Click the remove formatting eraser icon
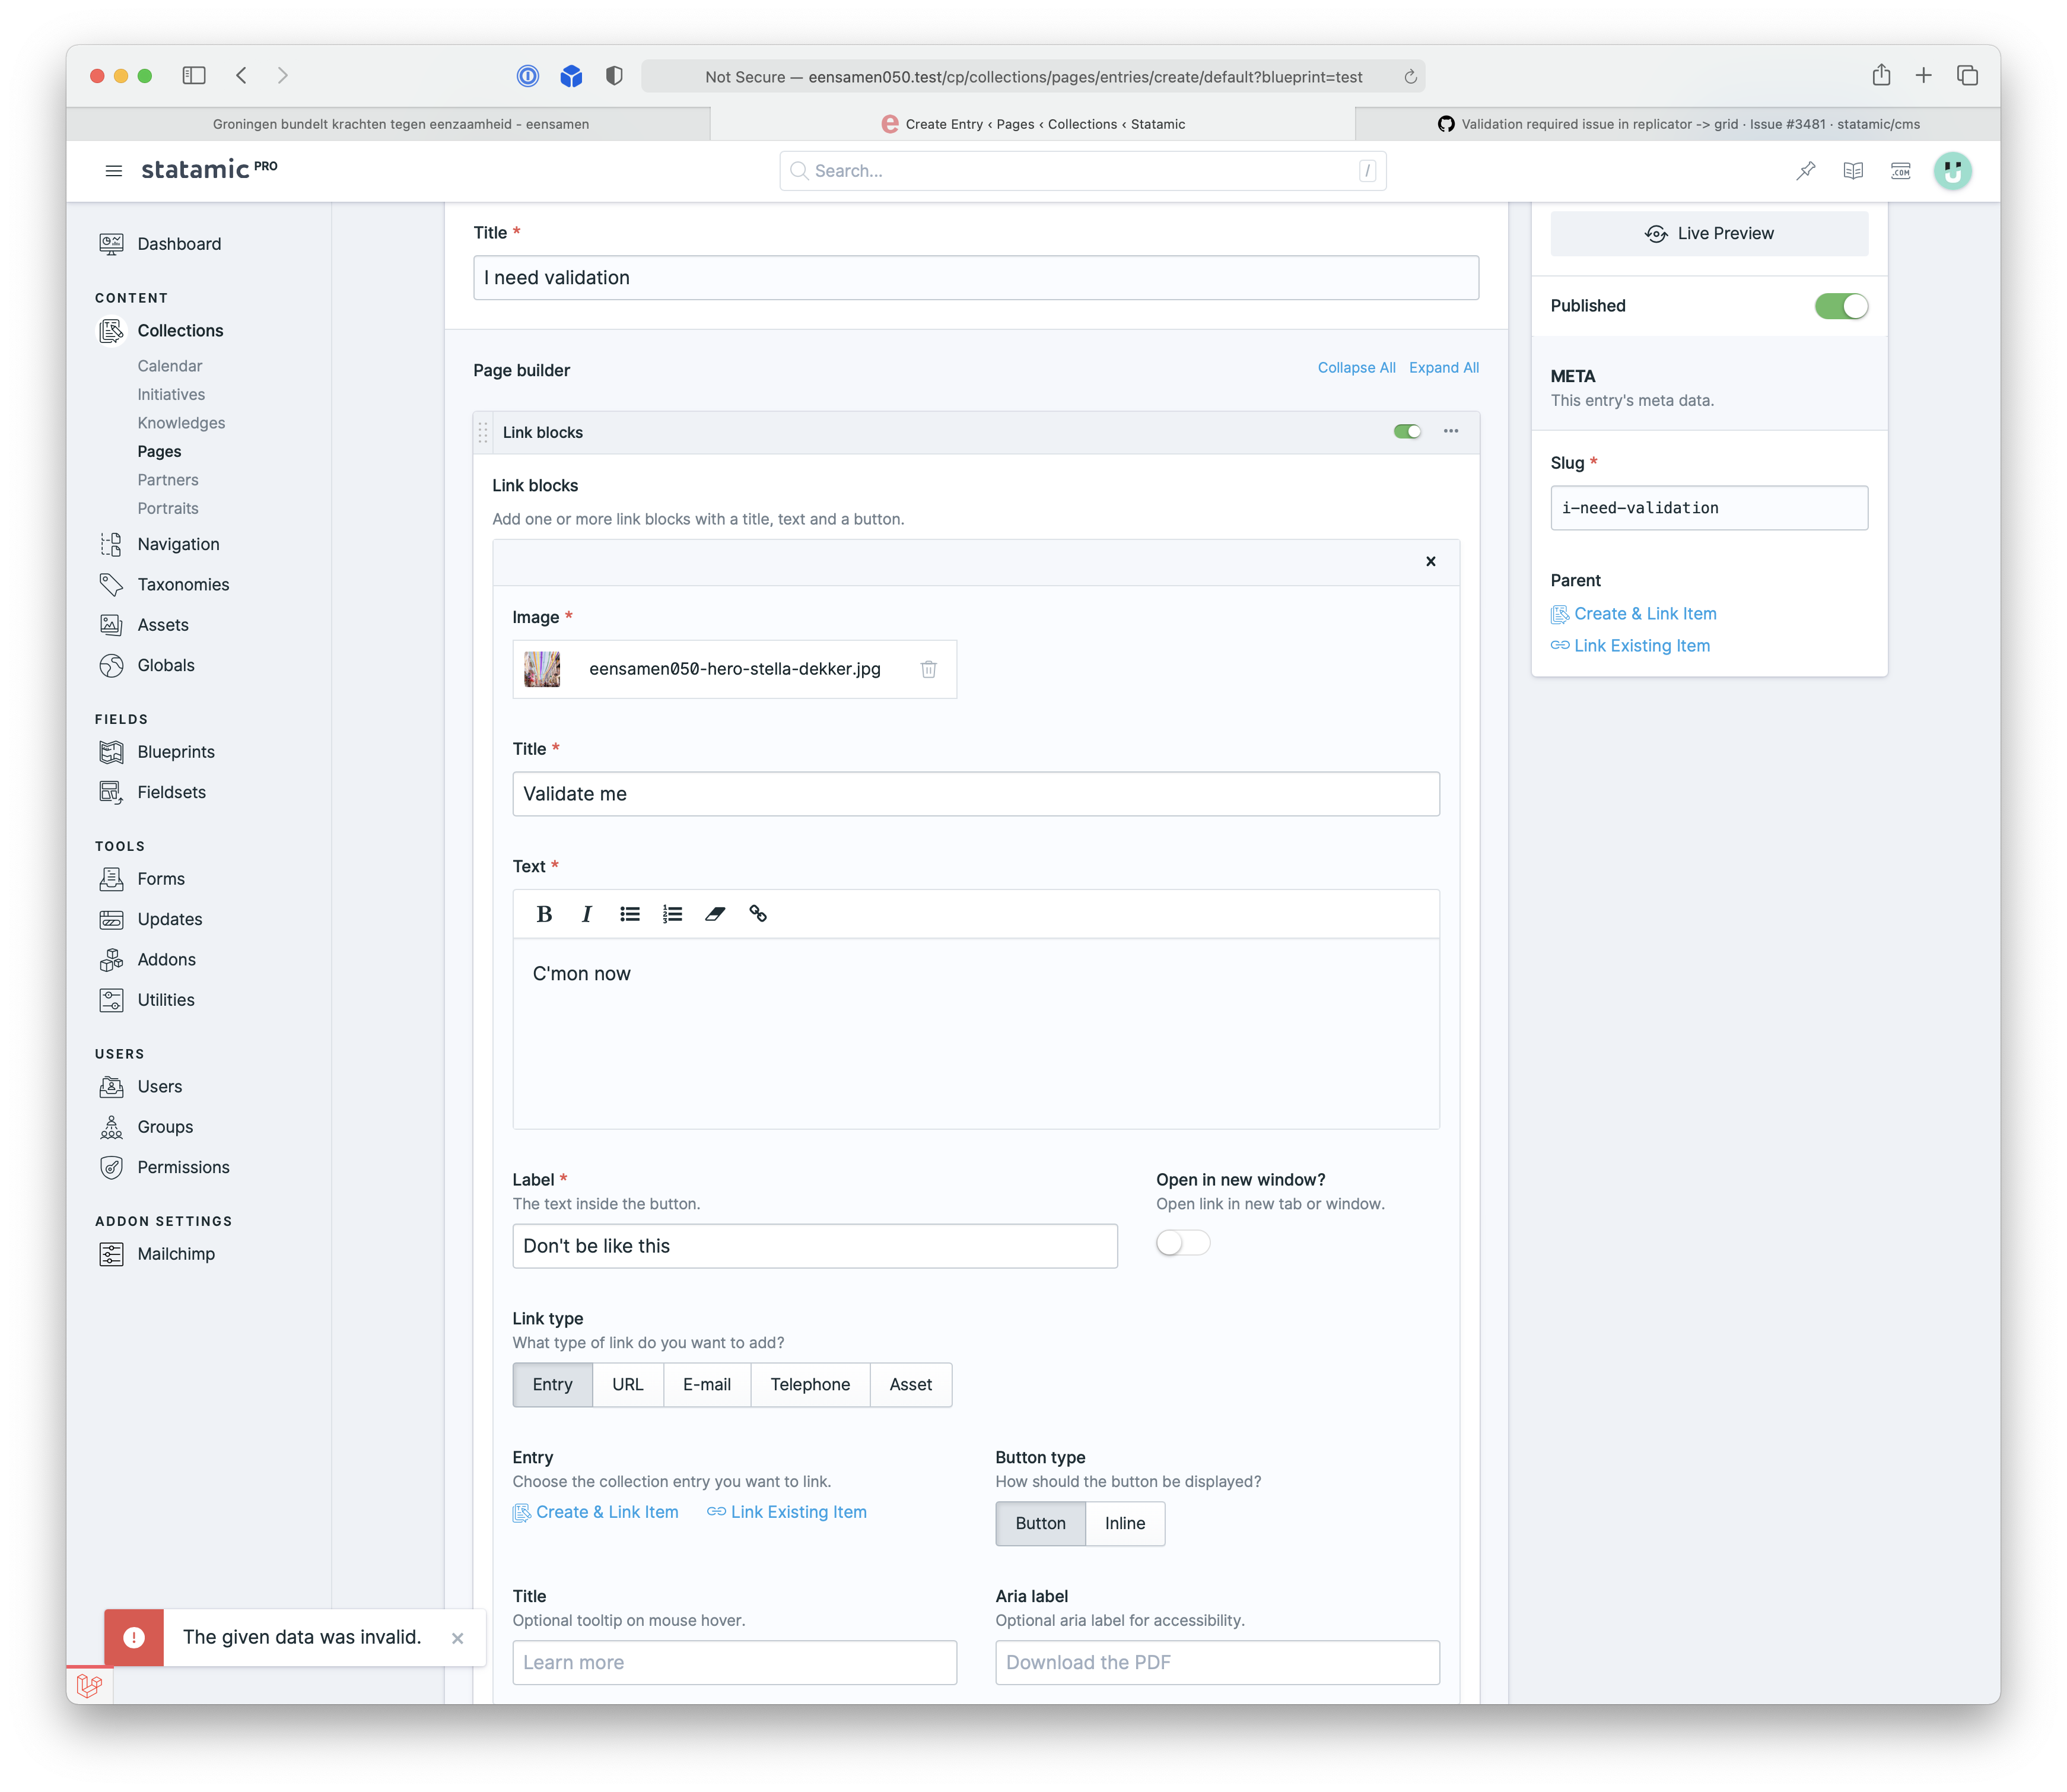 [714, 914]
